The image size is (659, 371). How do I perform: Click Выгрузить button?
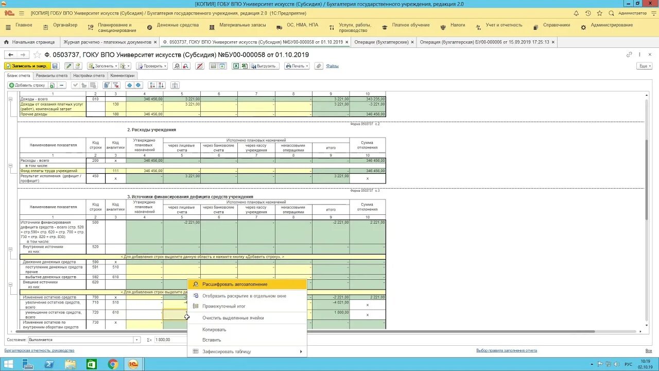pyautogui.click(x=264, y=66)
